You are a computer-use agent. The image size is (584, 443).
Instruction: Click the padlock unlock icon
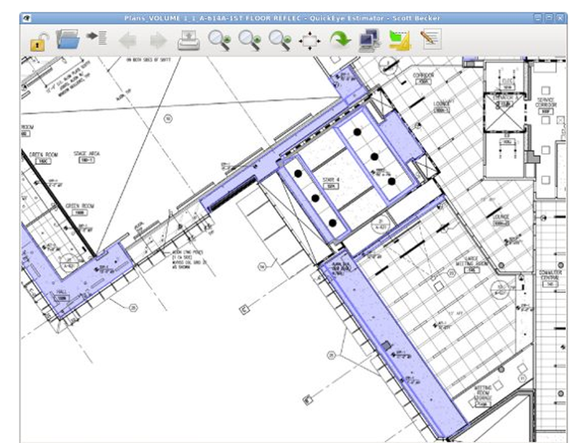(x=39, y=41)
